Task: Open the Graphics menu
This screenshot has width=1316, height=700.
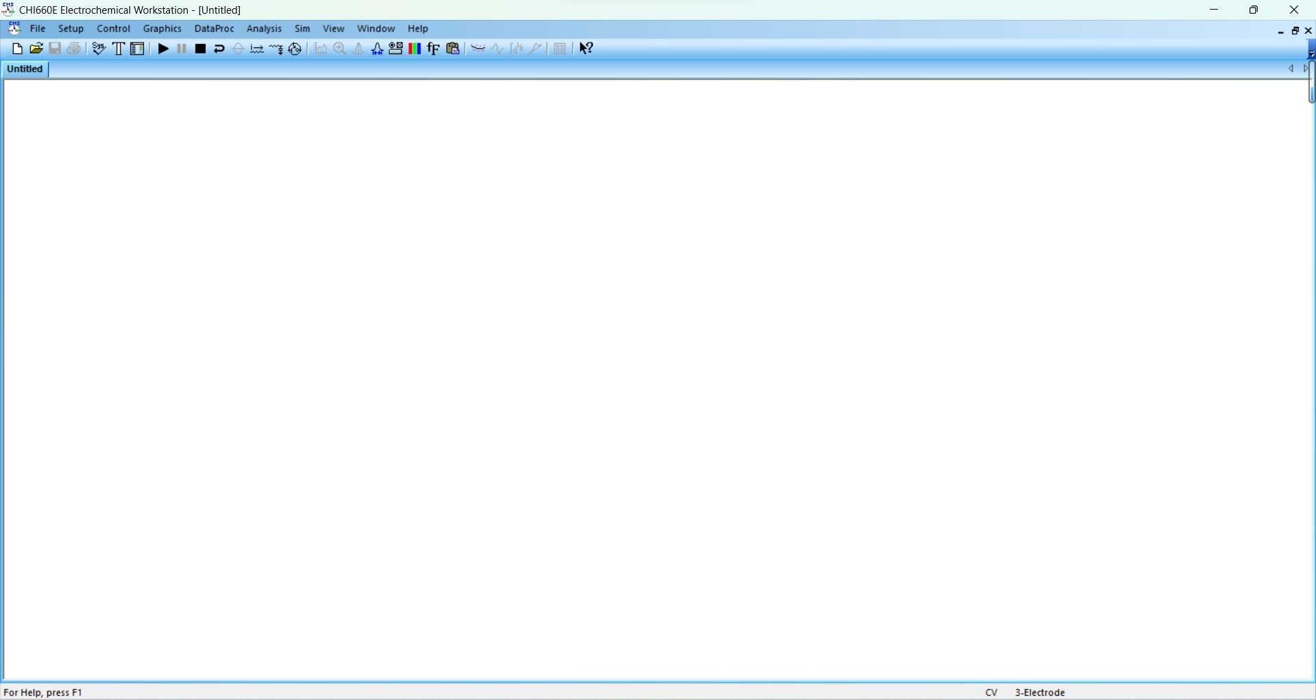Action: [x=162, y=29]
